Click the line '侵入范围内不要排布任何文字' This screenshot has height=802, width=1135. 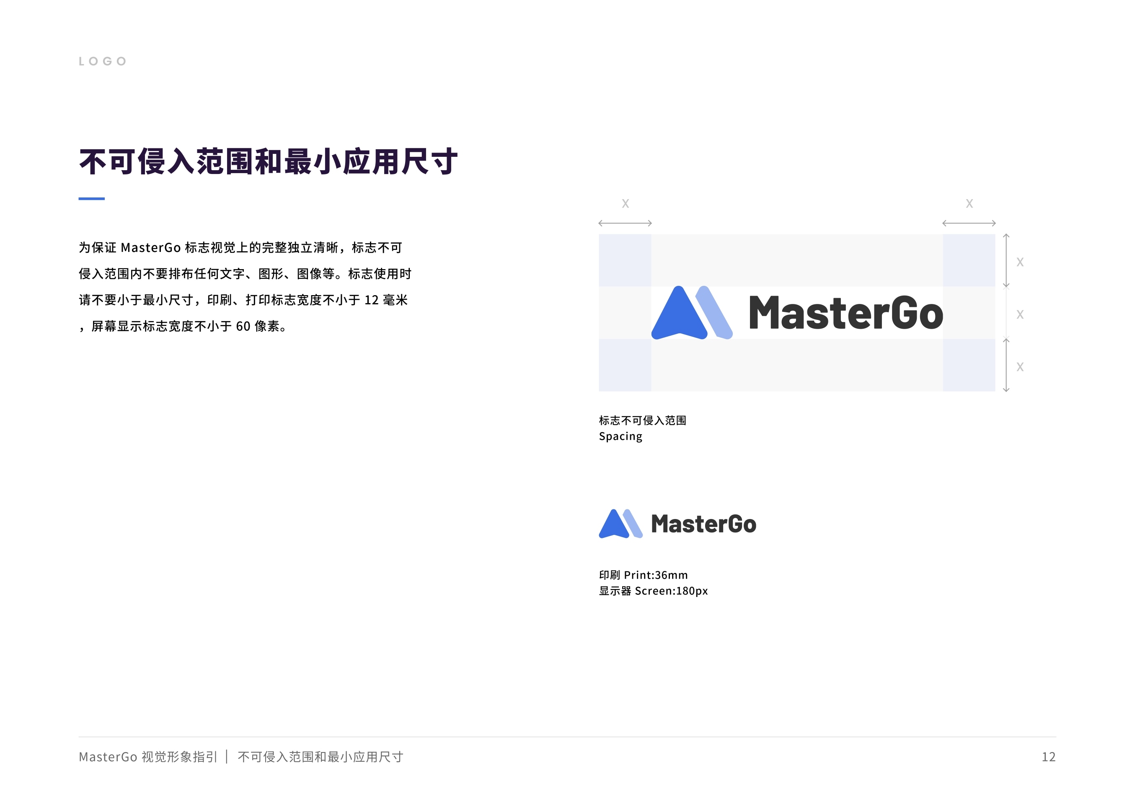(x=245, y=274)
